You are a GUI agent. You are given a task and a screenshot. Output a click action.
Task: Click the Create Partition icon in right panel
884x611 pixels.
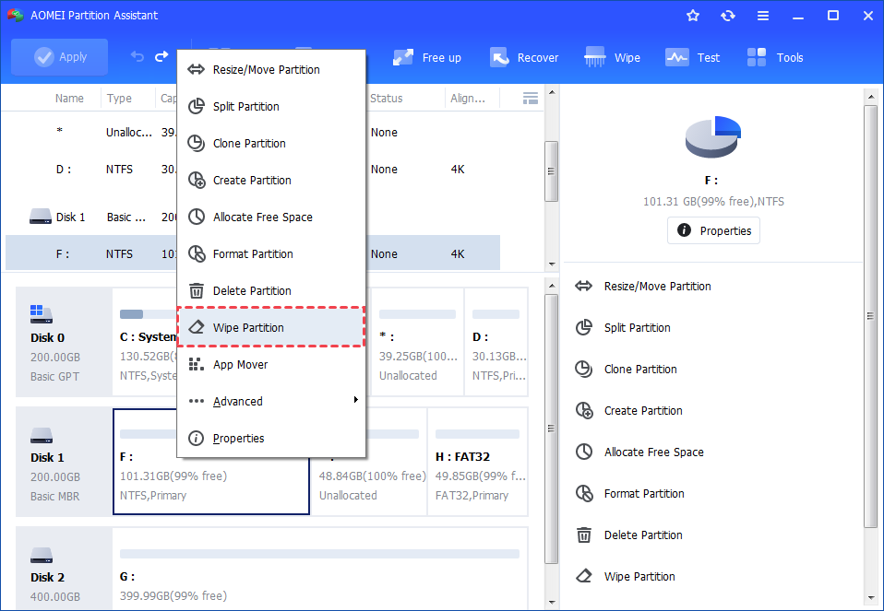tap(584, 410)
